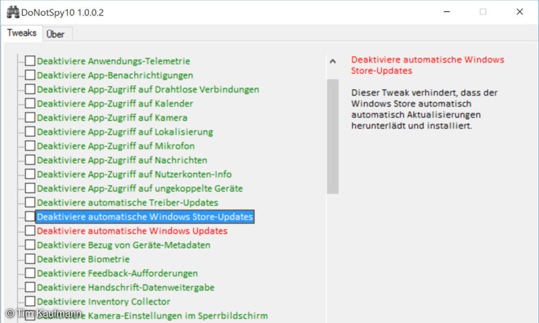
Task: Select 'Deaktiviere Bezug von Geräte-Metadaten' label
Action: (124, 245)
